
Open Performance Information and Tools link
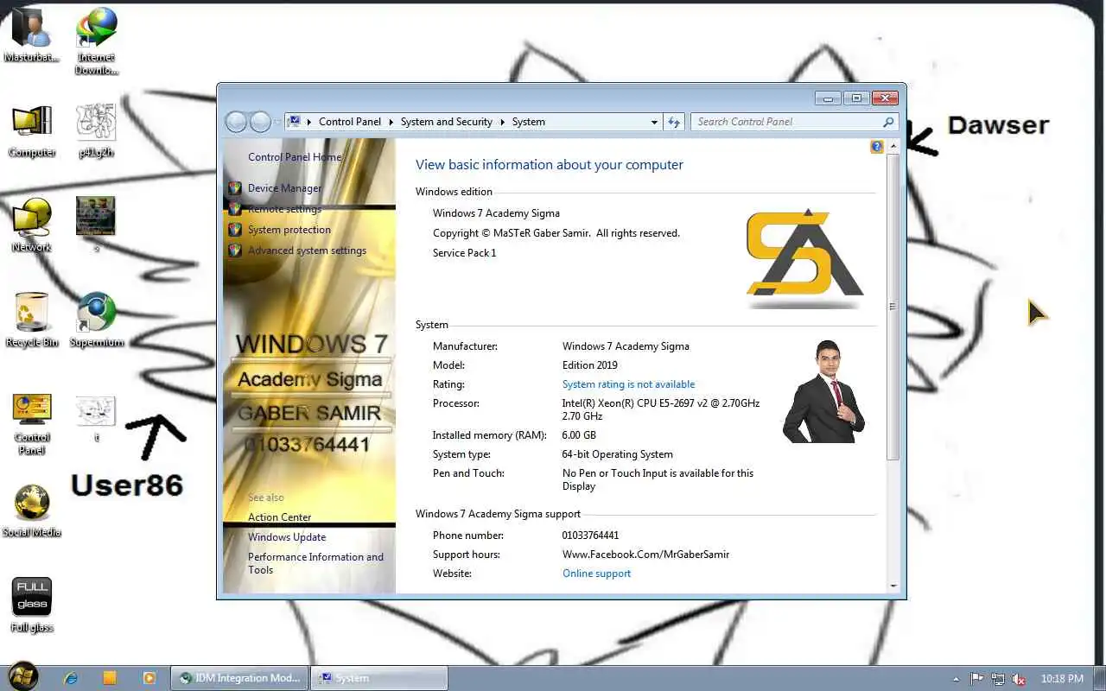click(315, 563)
